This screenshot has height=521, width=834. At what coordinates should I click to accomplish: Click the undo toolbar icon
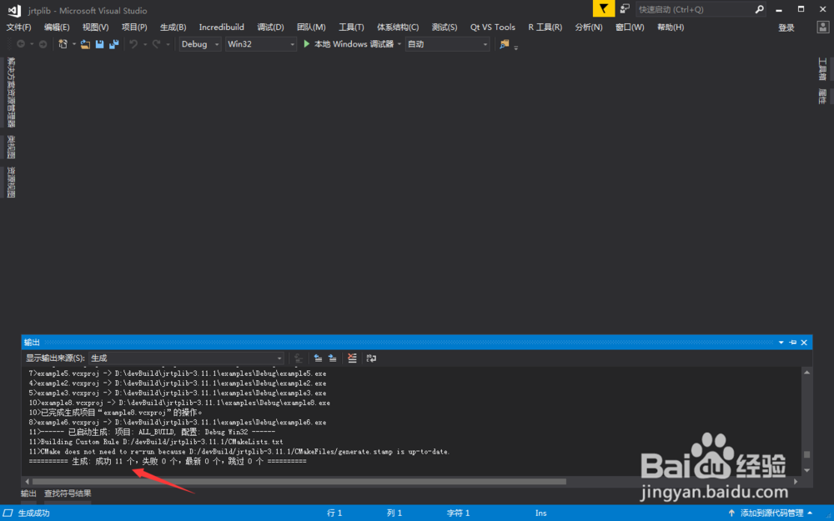133,44
